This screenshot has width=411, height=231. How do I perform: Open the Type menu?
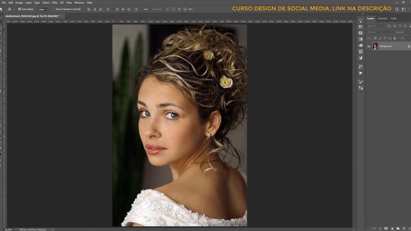[x=37, y=3]
